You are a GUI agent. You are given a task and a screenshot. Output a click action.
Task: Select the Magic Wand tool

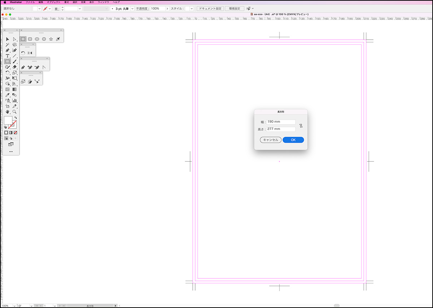(7, 45)
